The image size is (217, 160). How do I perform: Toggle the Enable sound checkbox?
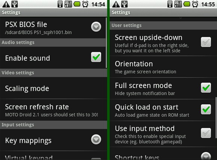96,57
